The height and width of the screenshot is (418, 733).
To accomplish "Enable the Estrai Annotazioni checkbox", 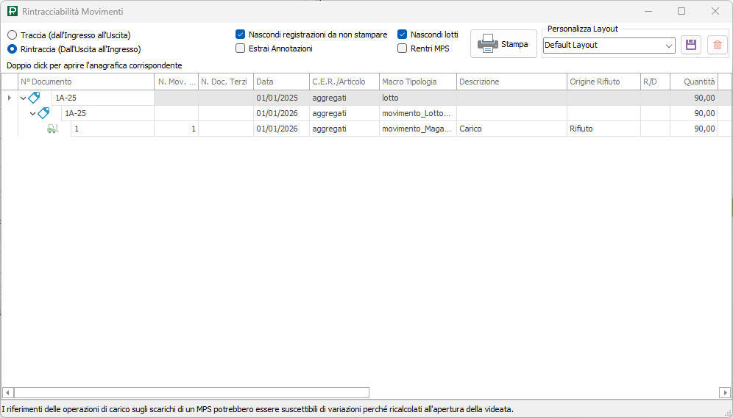I will tap(241, 48).
